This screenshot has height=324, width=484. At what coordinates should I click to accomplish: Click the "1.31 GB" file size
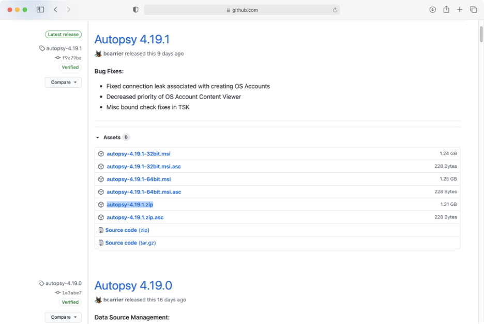[448, 204]
